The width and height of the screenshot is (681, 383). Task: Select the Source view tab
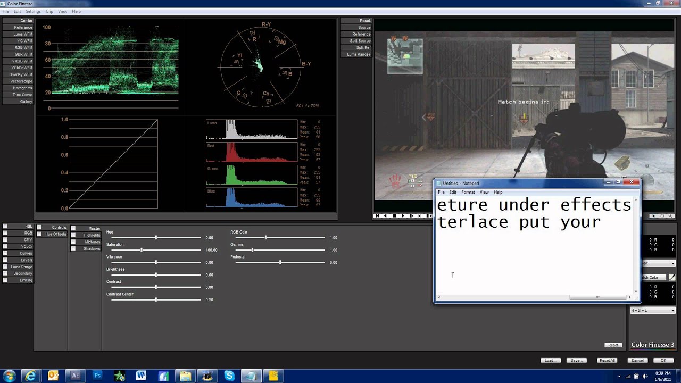pos(356,27)
